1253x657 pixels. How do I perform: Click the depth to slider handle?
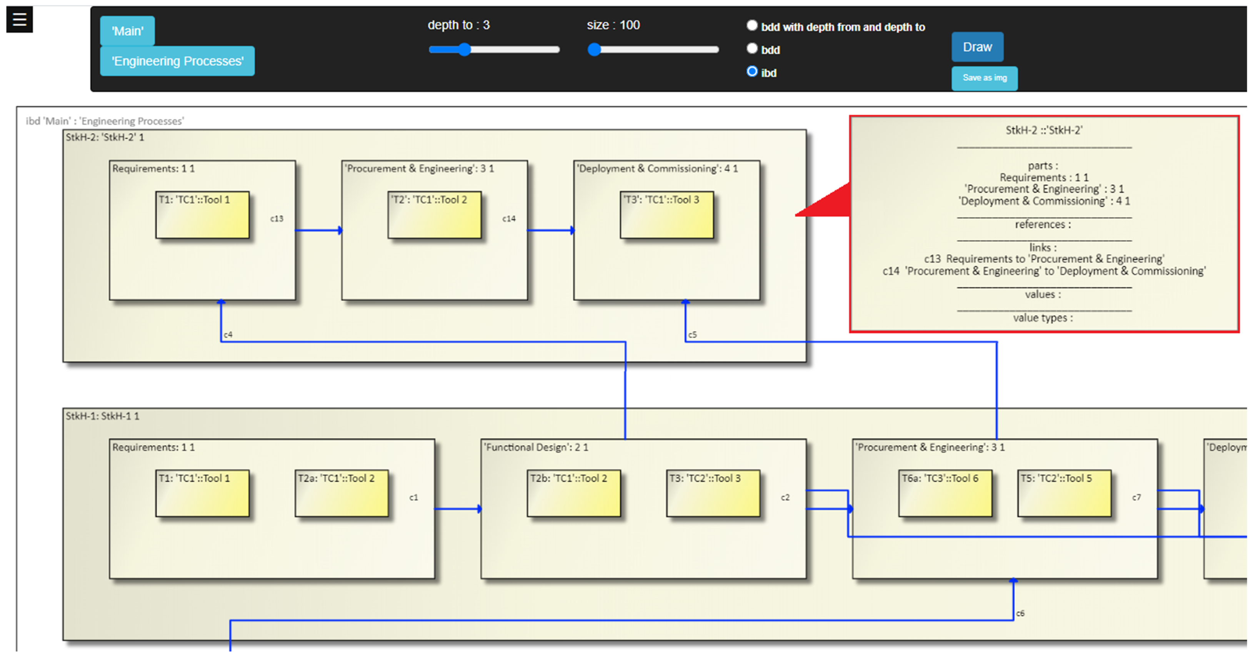tap(465, 49)
